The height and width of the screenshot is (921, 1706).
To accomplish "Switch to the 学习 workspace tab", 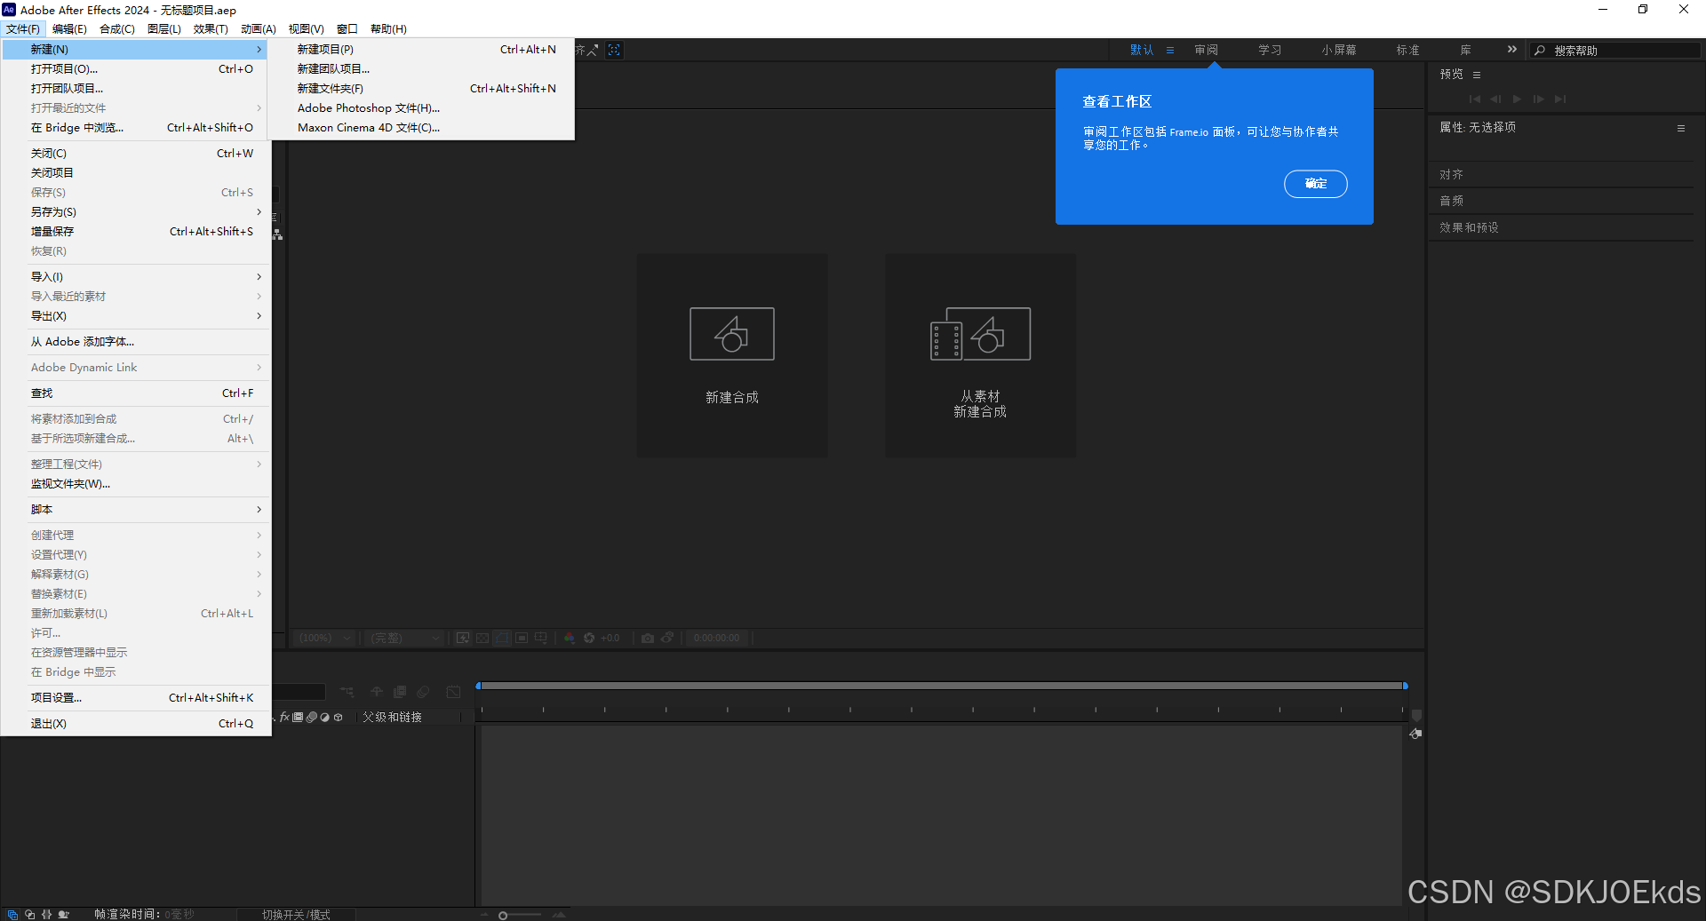I will 1270,50.
